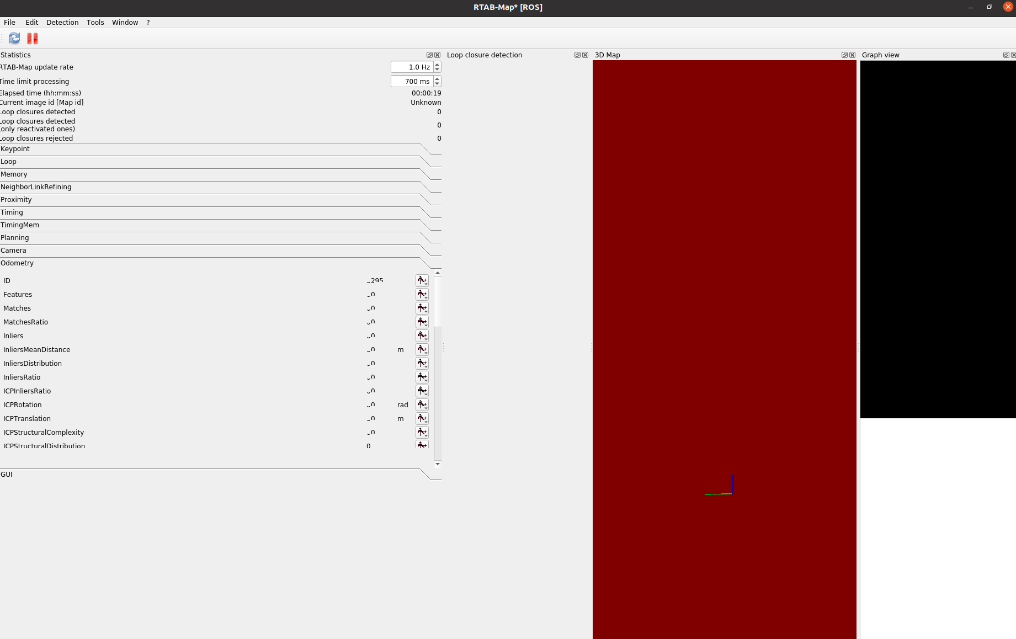Decrease the time limit processing value
This screenshot has width=1016, height=639.
[437, 84]
